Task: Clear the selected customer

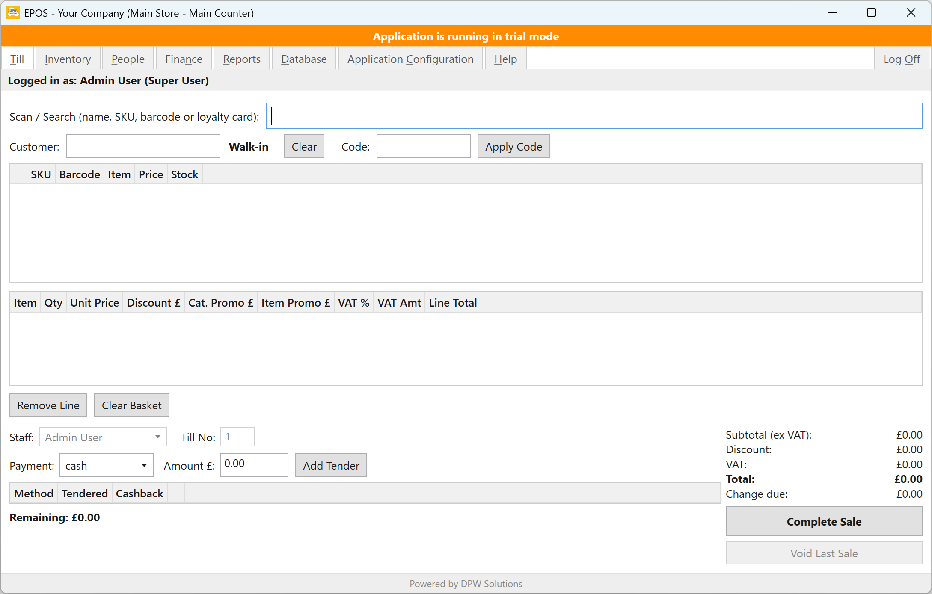Action: pyautogui.click(x=304, y=146)
